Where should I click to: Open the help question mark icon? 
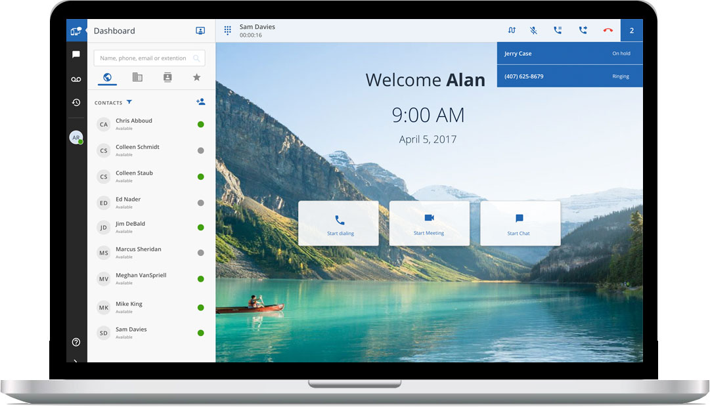coord(76,342)
